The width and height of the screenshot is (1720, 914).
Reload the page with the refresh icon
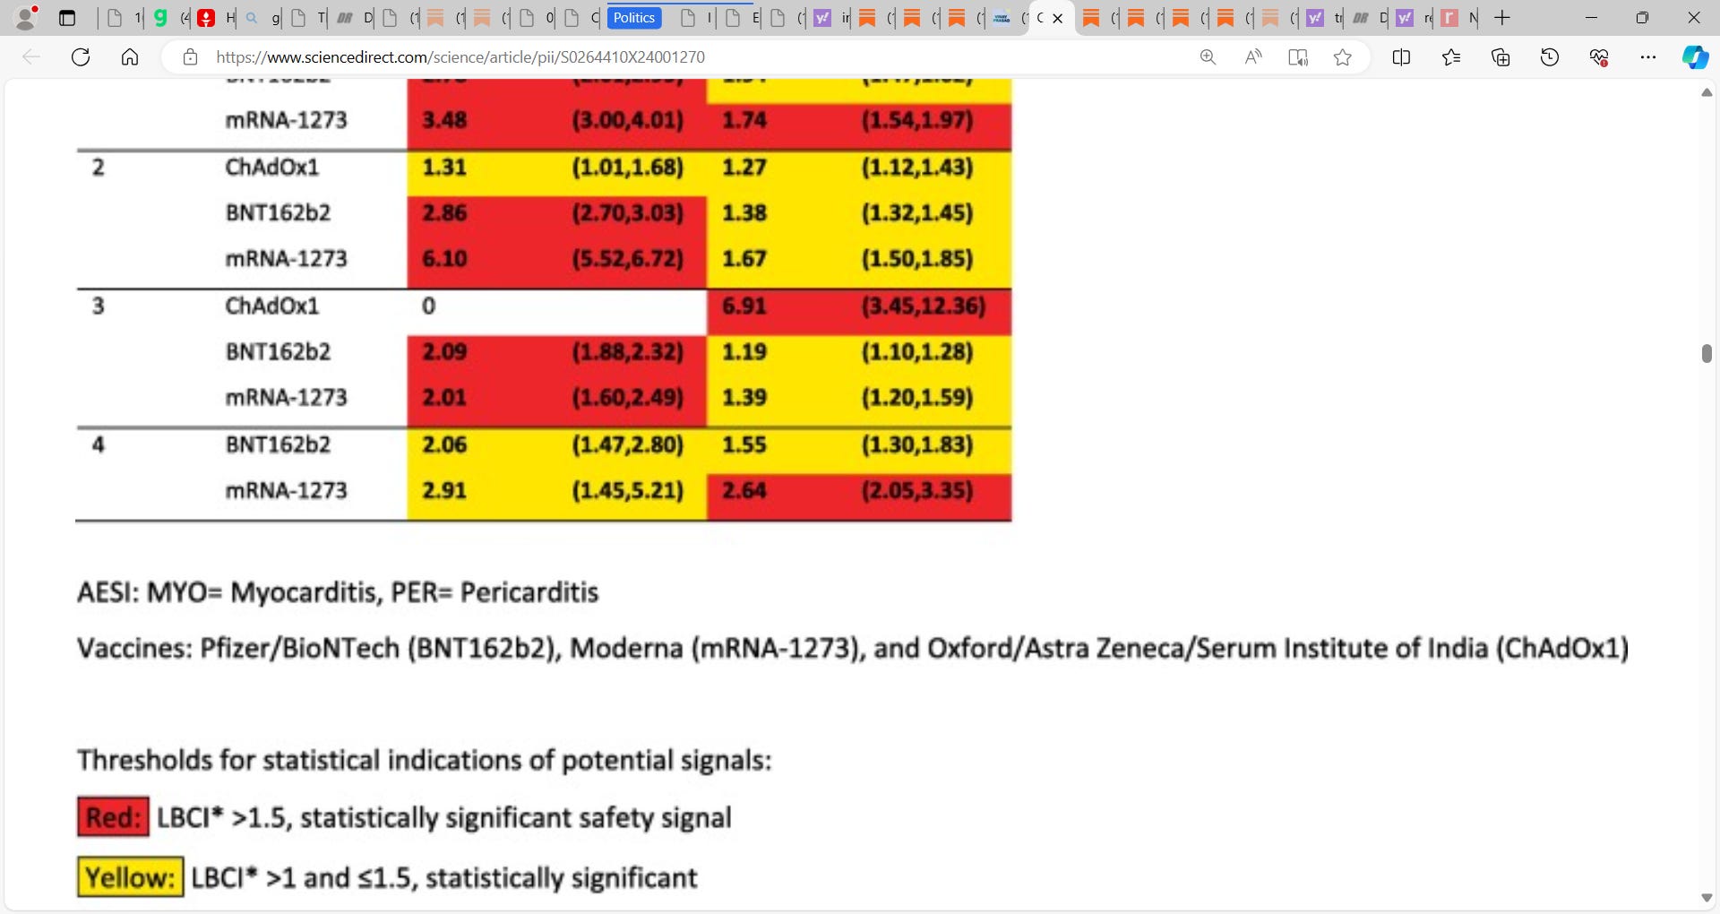(x=81, y=57)
